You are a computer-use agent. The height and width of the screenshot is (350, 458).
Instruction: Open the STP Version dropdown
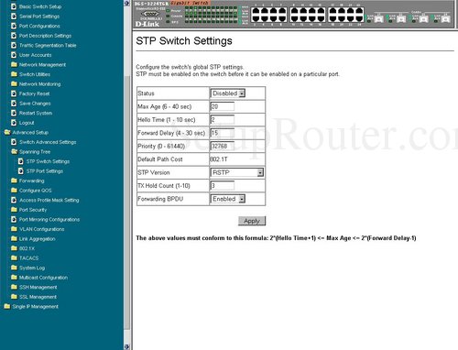tap(237, 172)
